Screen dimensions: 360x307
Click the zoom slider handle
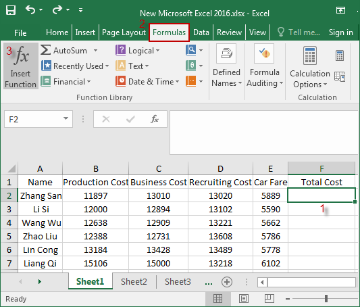pyautogui.click(x=326, y=298)
